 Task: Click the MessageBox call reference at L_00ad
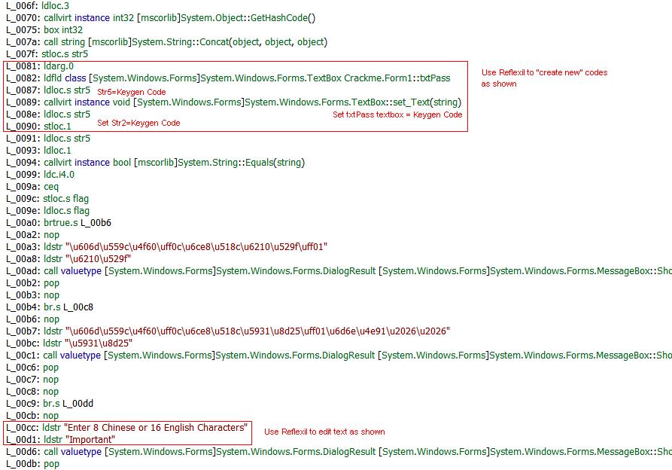(x=580, y=271)
